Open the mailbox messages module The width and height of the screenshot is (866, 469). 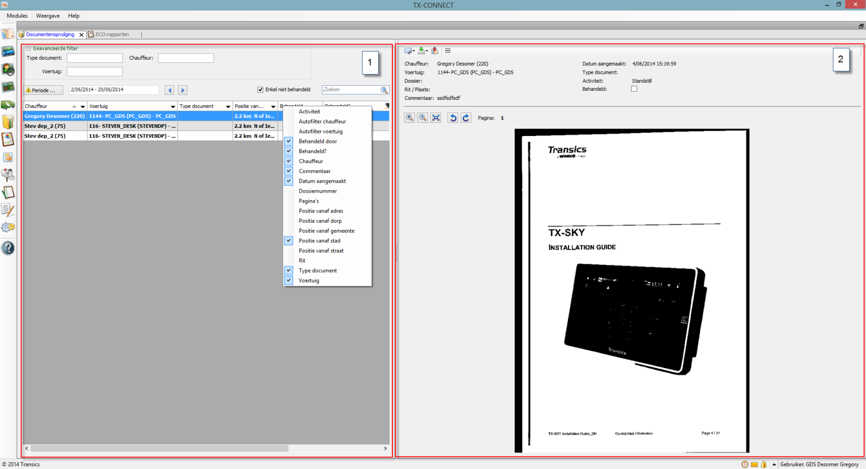click(x=8, y=175)
